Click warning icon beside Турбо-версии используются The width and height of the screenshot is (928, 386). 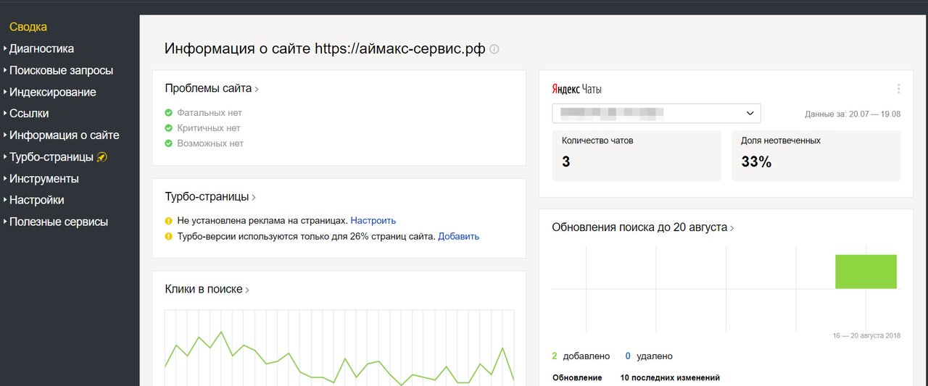168,237
